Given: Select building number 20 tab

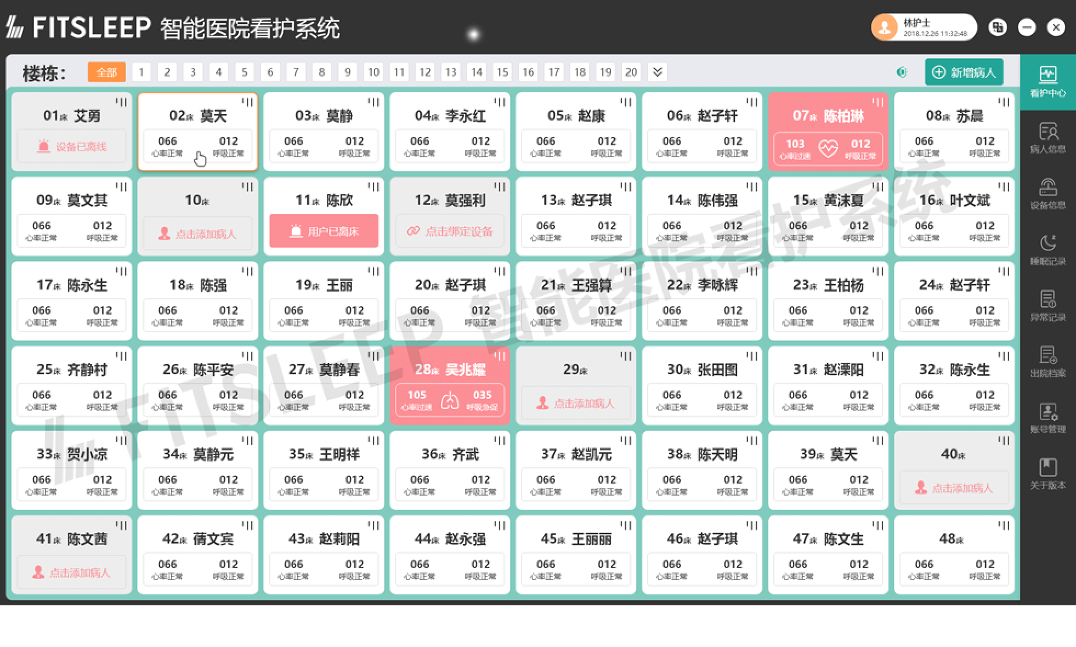Looking at the screenshot, I should pyautogui.click(x=631, y=72).
